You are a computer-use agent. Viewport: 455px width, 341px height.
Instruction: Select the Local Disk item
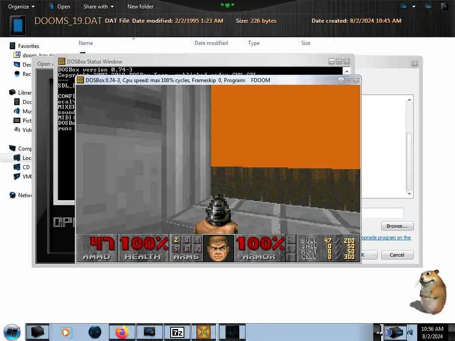coord(22,158)
